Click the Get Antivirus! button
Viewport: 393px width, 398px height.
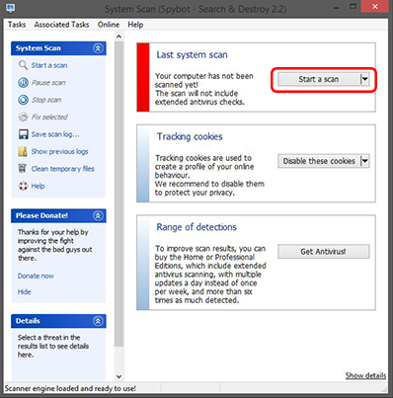point(324,252)
